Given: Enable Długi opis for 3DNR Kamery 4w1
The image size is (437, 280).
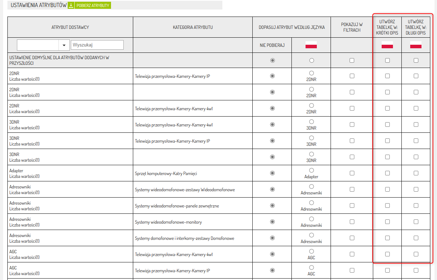Looking at the screenshot, I should pos(416,124).
